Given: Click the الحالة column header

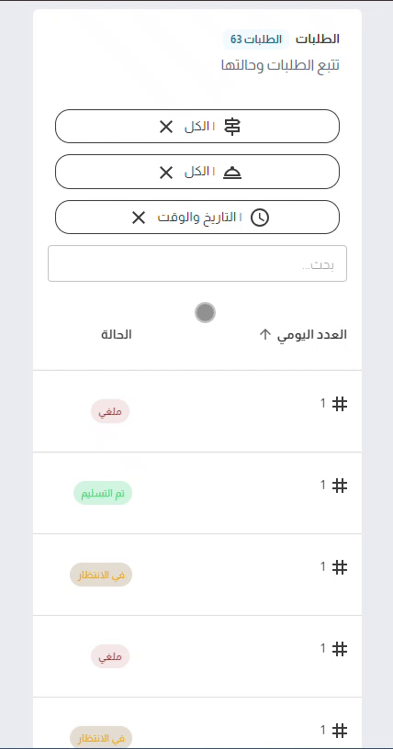Looking at the screenshot, I should click(x=117, y=335).
